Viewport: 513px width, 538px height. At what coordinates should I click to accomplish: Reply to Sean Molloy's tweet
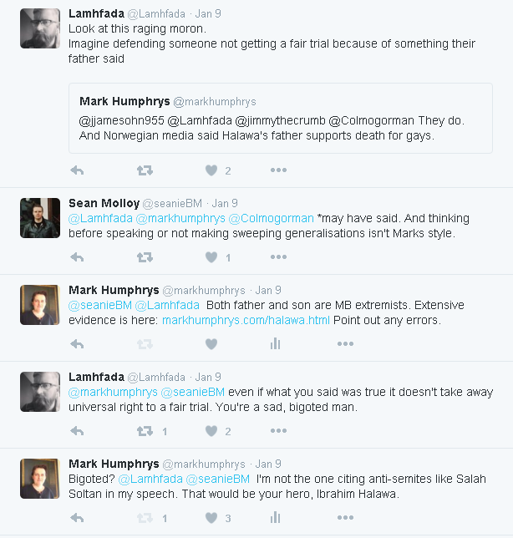77,257
